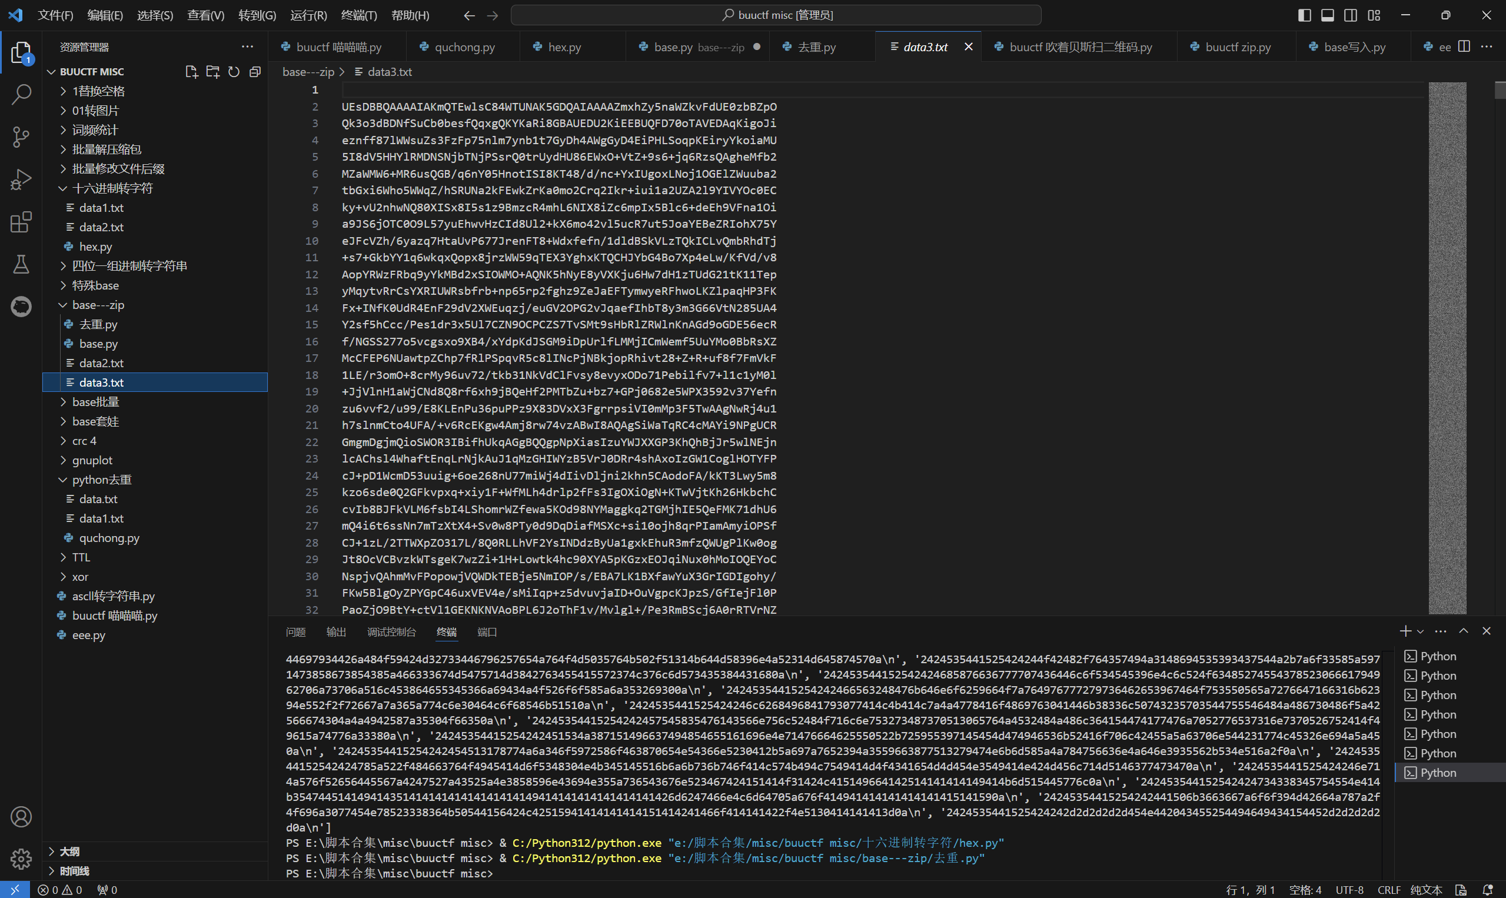Refresh the explorer file tree
Screen dimensions: 1506x898
(x=234, y=72)
